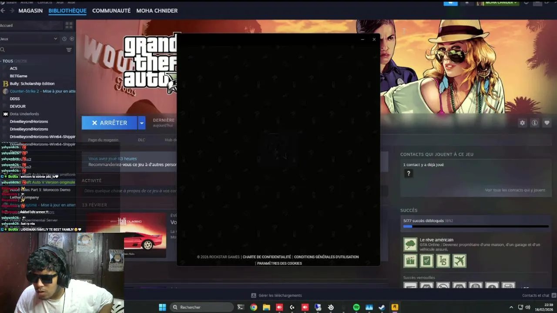
Task: Open the advanced filter icon by search
Action: click(69, 50)
